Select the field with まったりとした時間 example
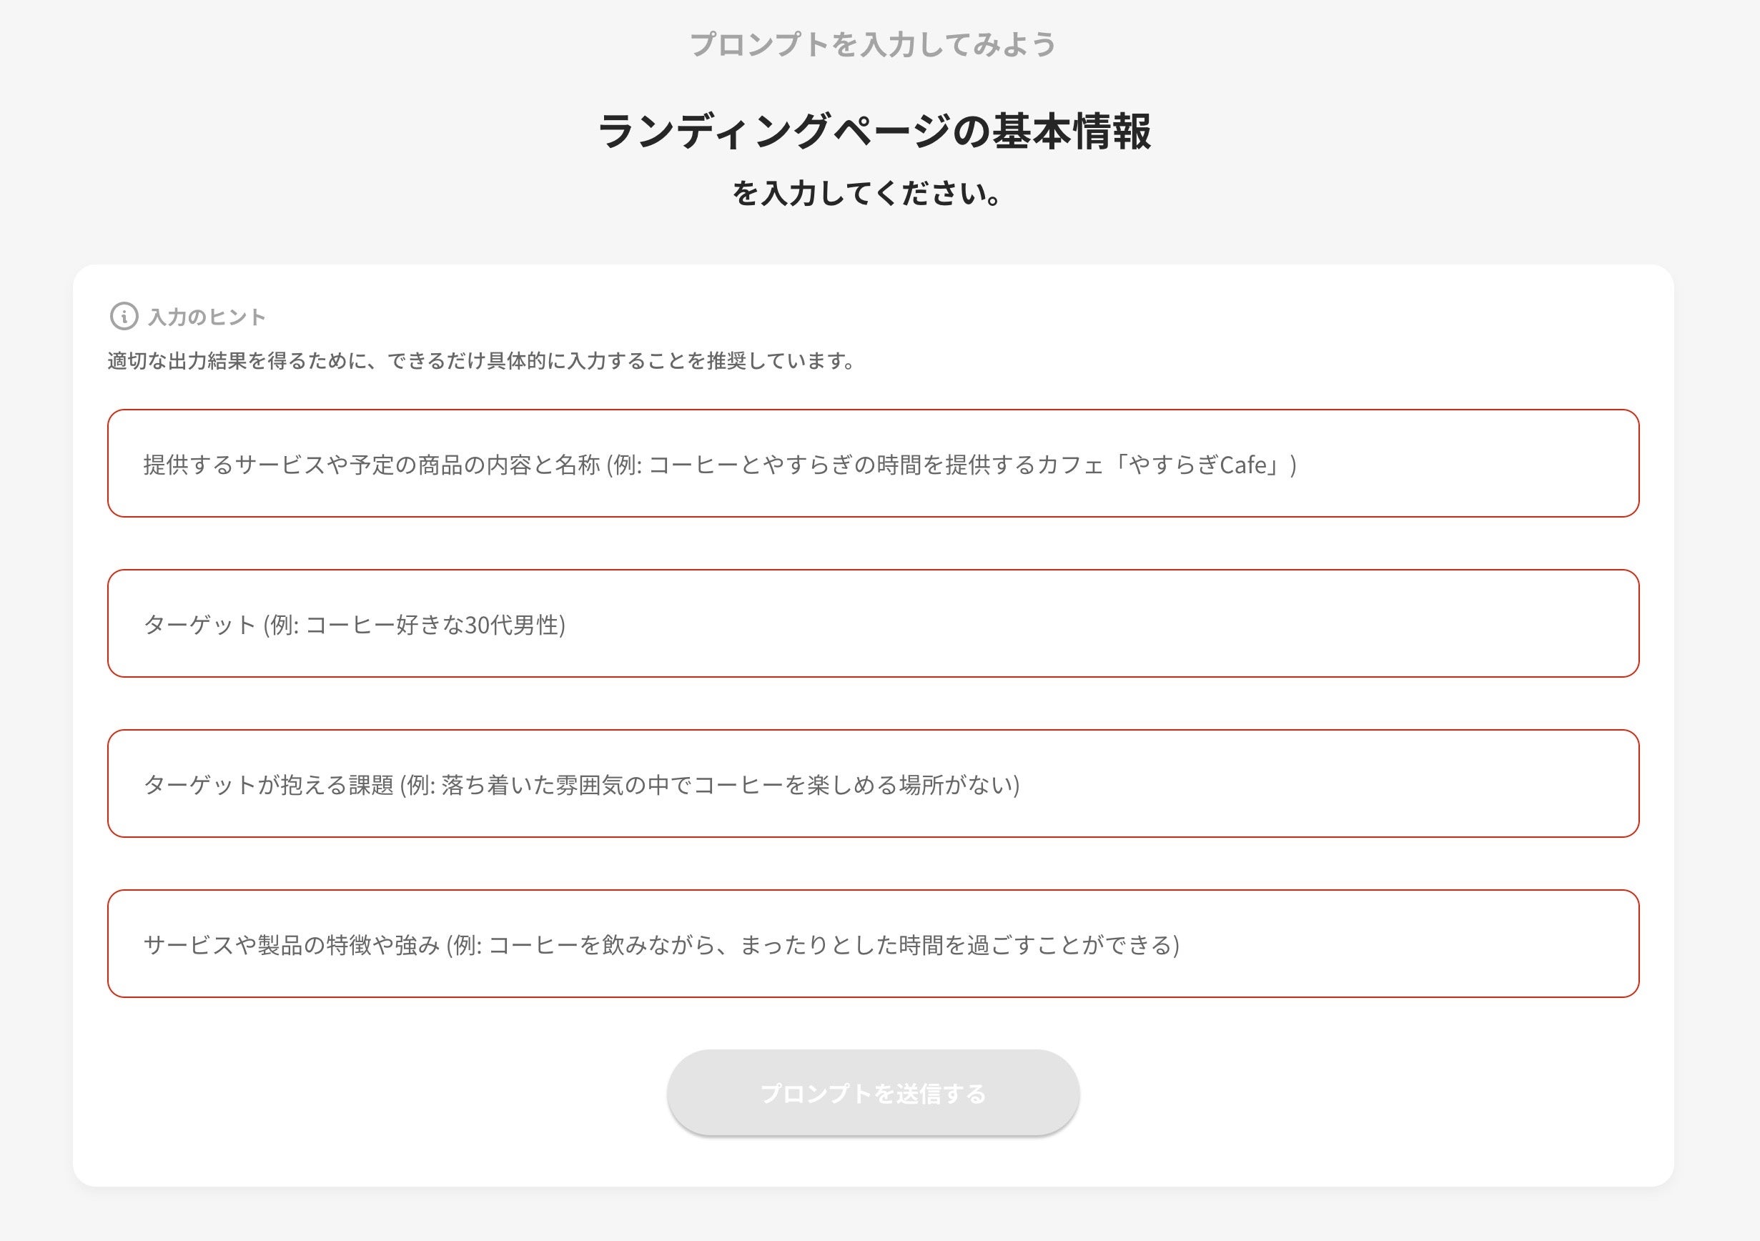This screenshot has width=1760, height=1241. (x=872, y=944)
